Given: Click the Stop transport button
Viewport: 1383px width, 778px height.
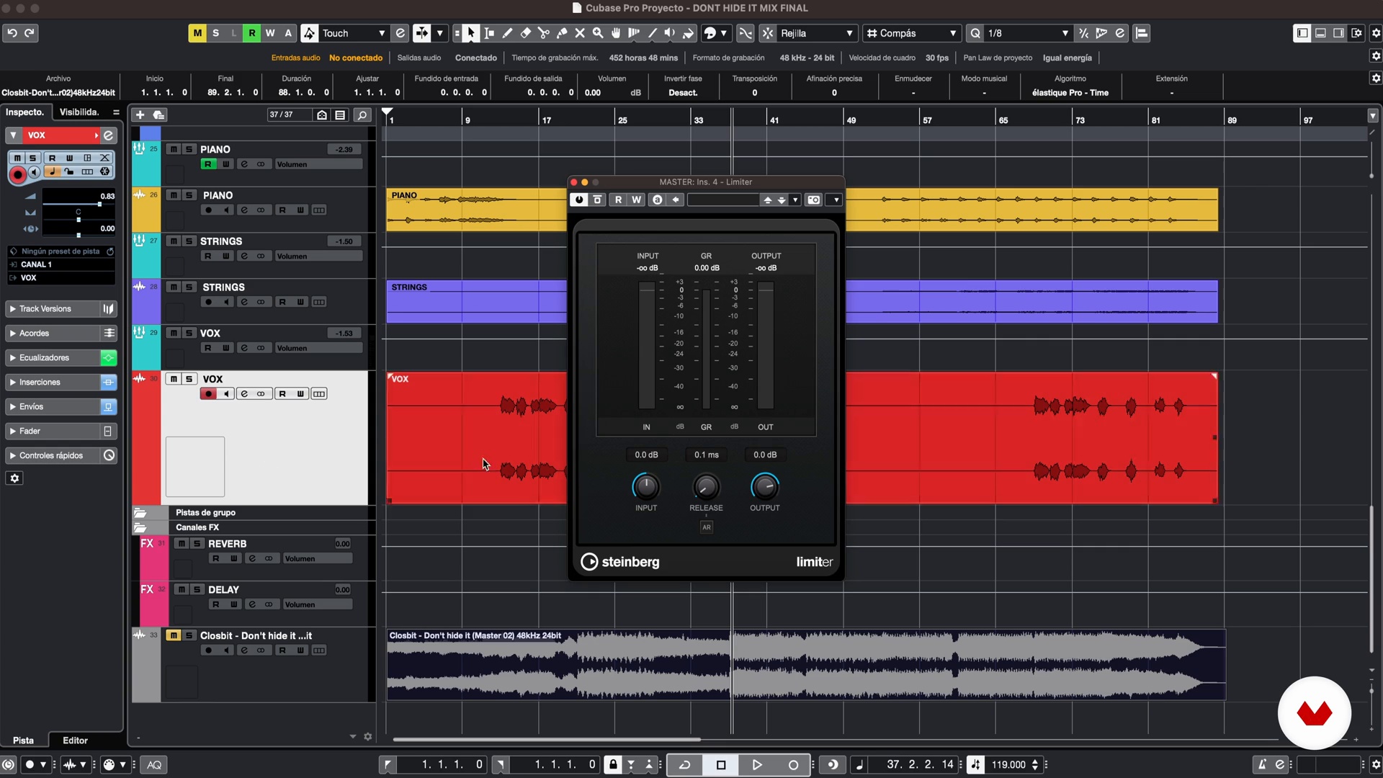Looking at the screenshot, I should coord(721,765).
